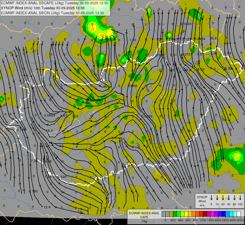This screenshot has width=245, height=225.
Task: Select the SBCIN title line in header
Action: [53, 13]
